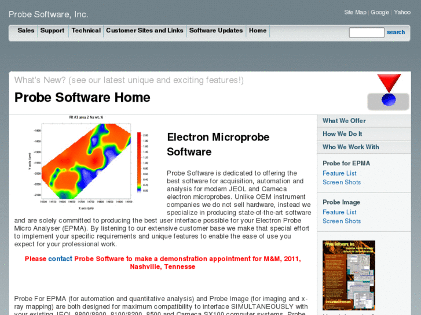421x315 pixels.
Task: Open Customer Sites and Links menu
Action: (144, 31)
